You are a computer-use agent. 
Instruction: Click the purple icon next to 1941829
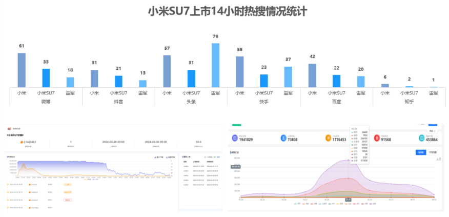pyautogui.click(x=235, y=137)
